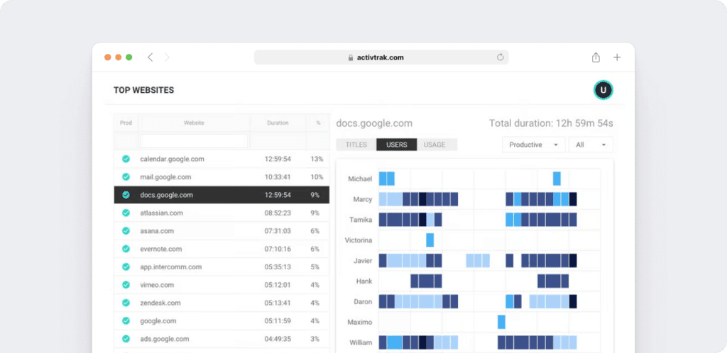
Task: Switch to the TITLES tab
Action: 356,145
